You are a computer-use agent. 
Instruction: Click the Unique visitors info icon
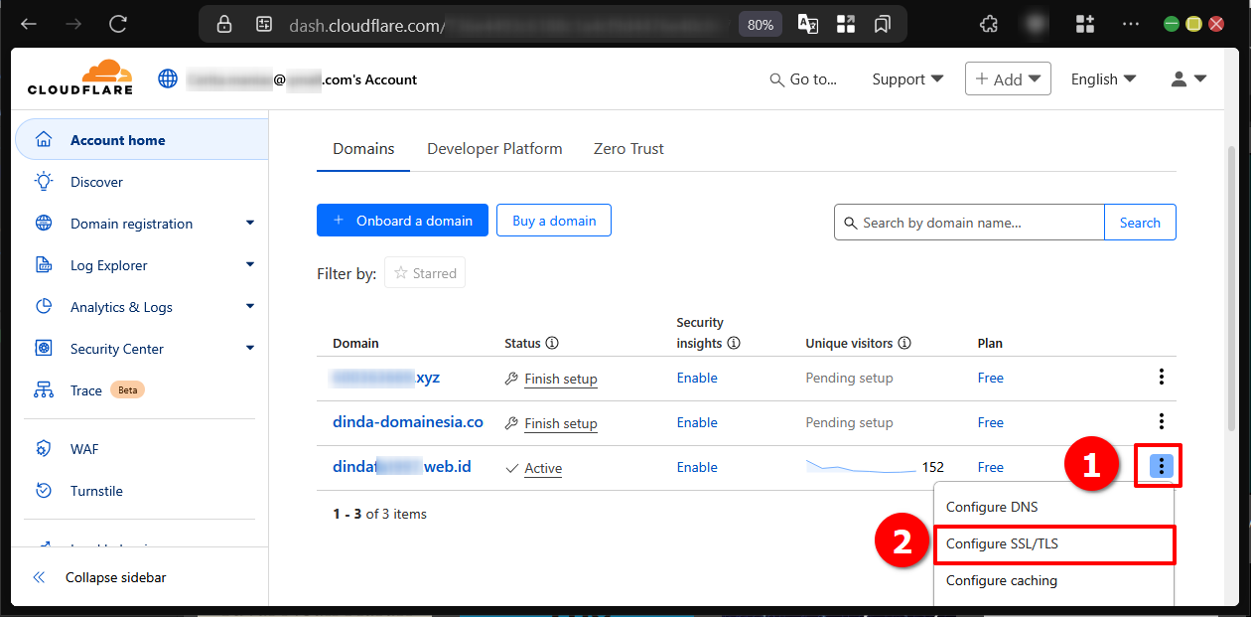[904, 343]
